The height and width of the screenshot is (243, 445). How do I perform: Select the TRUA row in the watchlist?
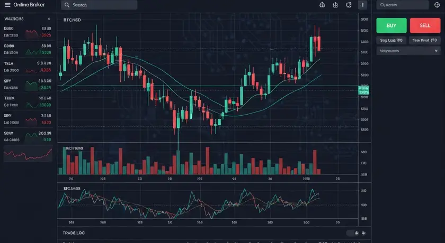[28, 101]
